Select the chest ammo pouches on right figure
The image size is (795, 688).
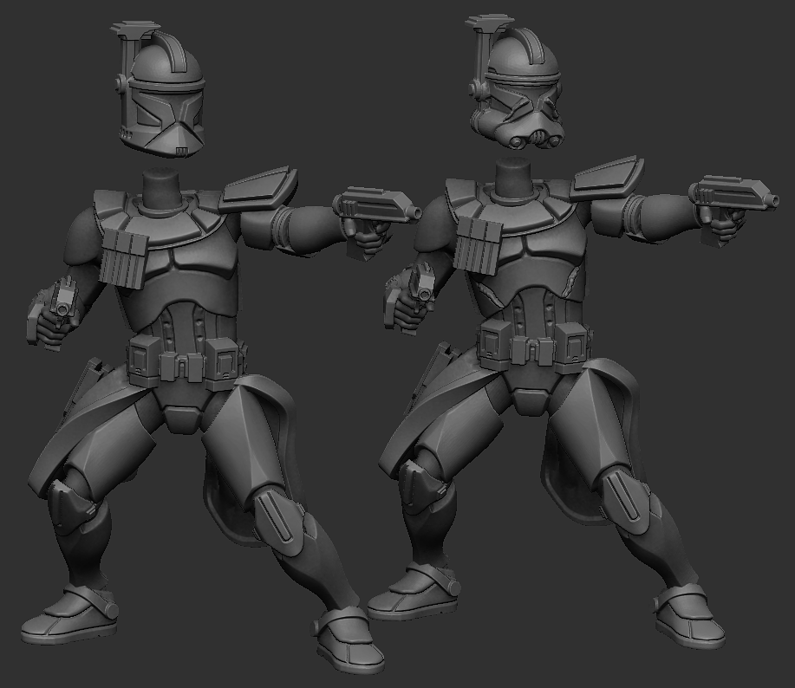(x=476, y=244)
